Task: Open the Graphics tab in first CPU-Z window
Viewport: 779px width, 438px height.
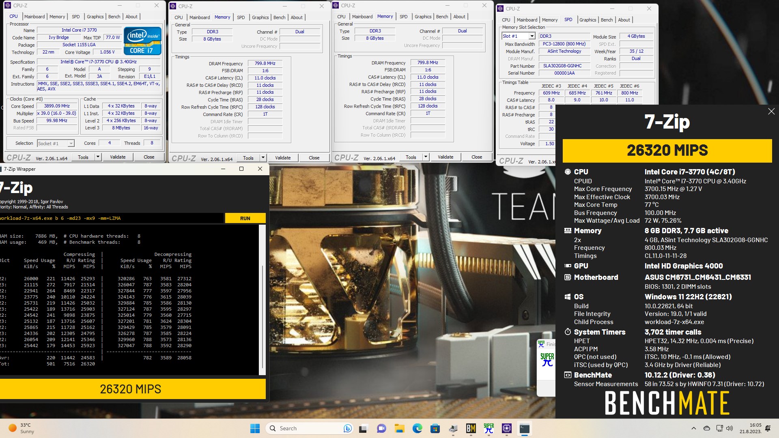Action: tap(95, 17)
